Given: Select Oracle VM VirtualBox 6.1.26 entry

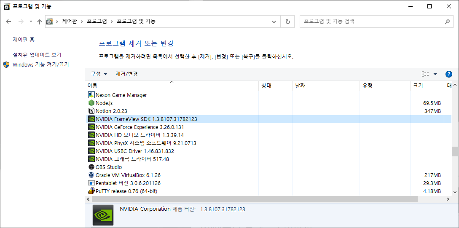Looking at the screenshot, I should click(128, 175).
